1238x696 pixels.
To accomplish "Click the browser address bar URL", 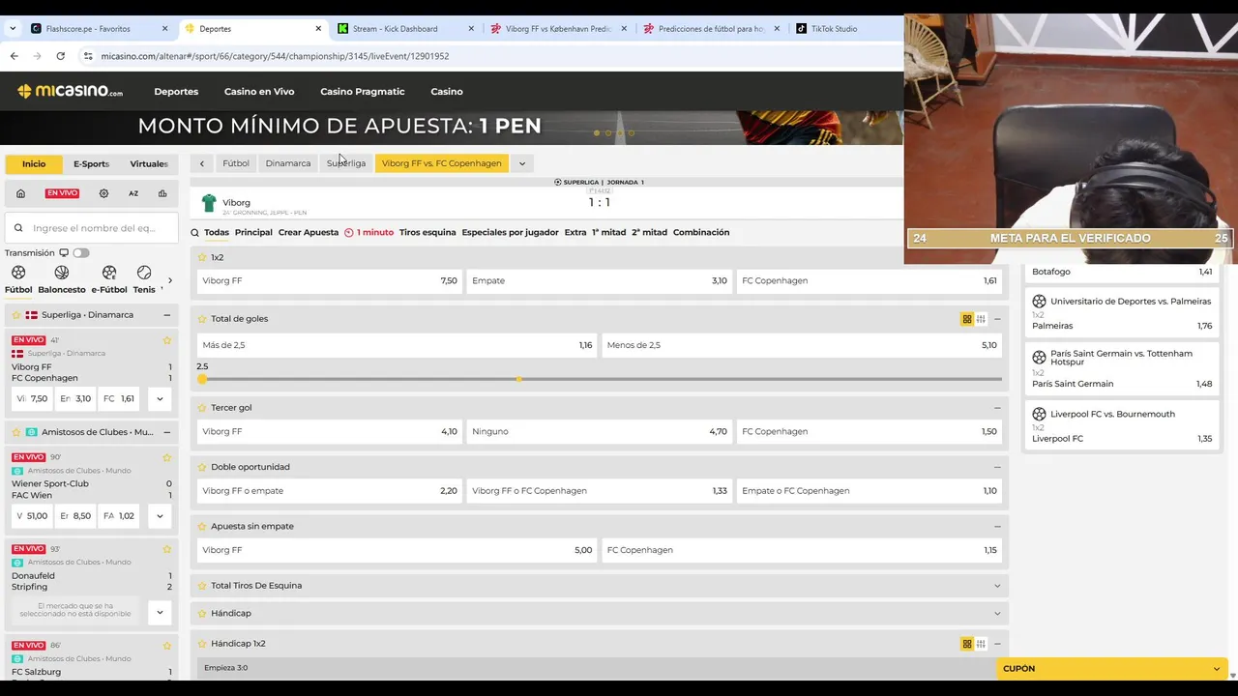I will tap(275, 56).
